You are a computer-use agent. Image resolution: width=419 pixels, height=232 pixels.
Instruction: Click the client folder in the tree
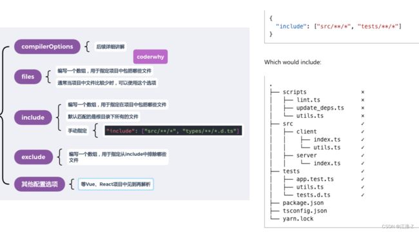point(306,131)
